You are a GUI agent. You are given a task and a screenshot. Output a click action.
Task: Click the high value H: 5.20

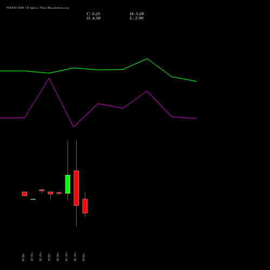coord(137,14)
